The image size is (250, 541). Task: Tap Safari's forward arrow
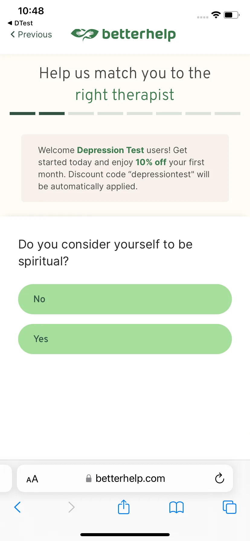coord(71,507)
